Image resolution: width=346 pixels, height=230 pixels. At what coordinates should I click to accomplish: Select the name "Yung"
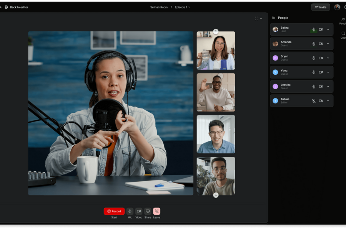click(284, 71)
